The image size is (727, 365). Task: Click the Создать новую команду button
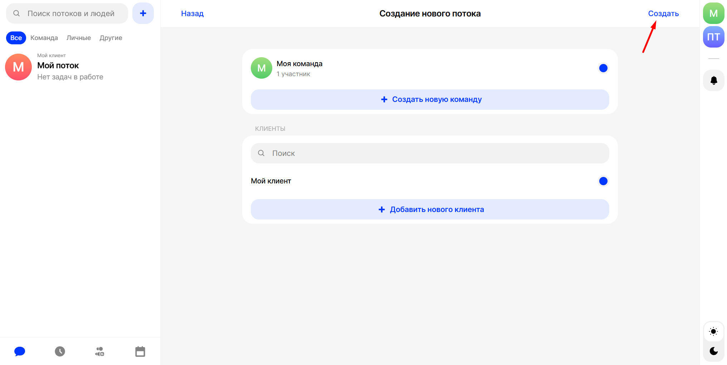430,99
